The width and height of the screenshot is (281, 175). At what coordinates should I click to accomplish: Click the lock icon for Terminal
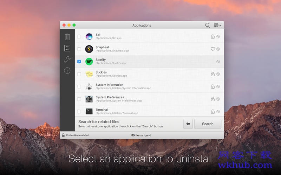coord(213,111)
